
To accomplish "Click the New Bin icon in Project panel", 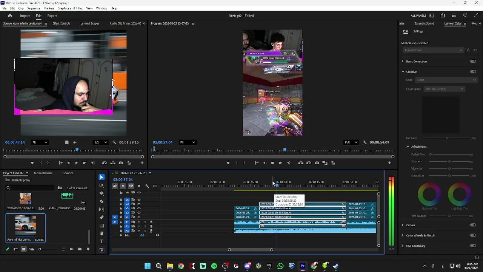I will coord(80,249).
